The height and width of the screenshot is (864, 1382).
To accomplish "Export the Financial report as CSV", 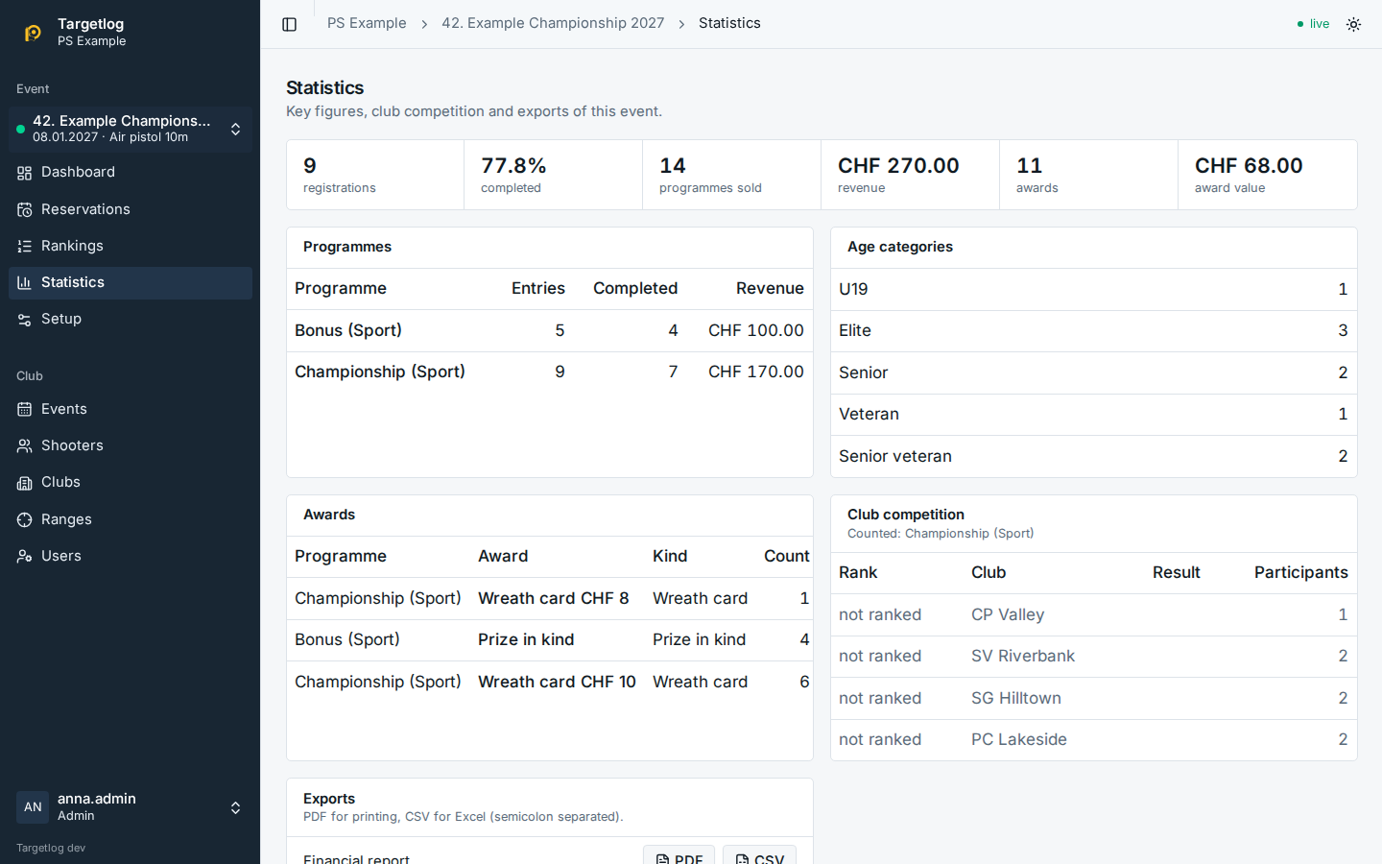I will click(x=759, y=856).
